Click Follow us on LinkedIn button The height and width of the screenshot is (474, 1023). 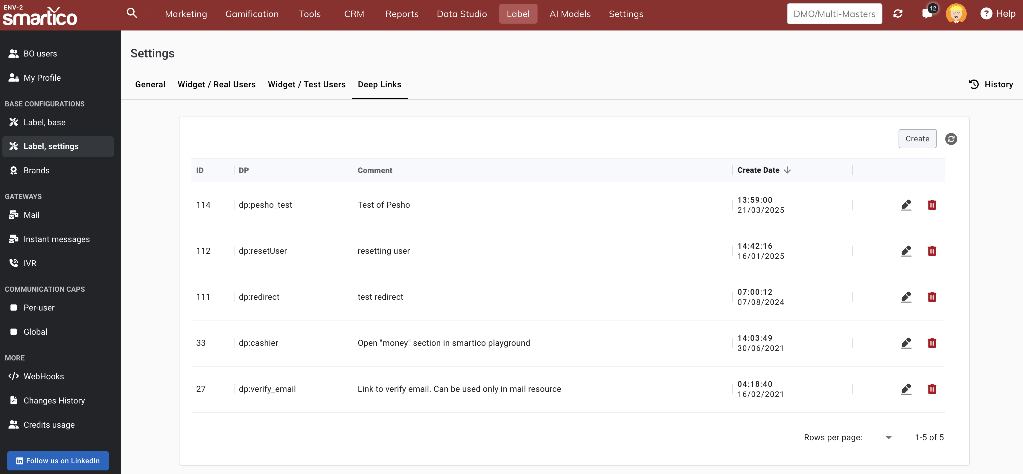[x=58, y=461]
